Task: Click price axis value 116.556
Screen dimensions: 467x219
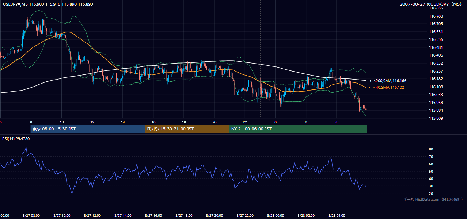Action: (436, 39)
